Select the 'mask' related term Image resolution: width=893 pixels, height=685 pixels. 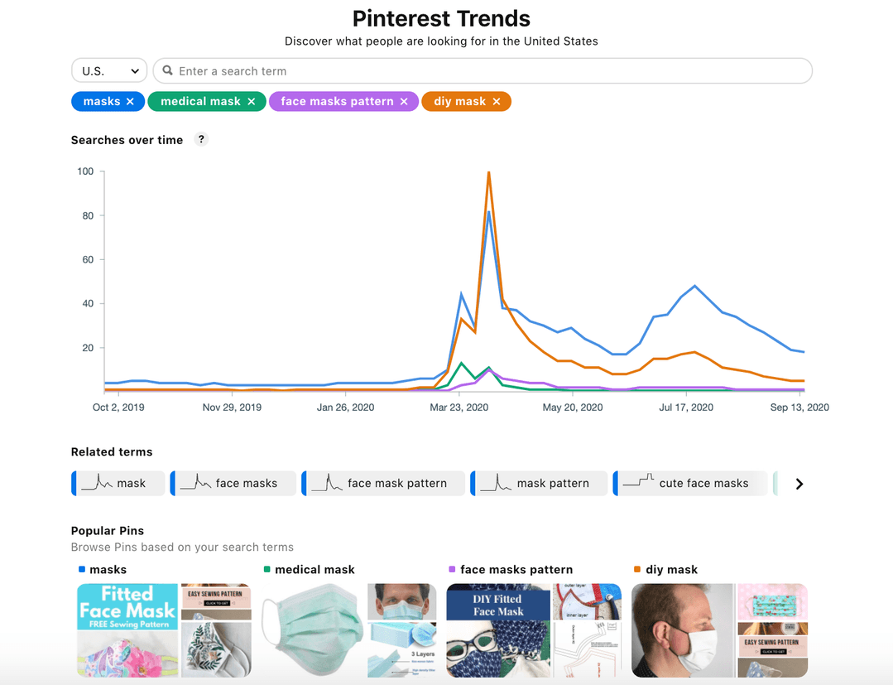pyautogui.click(x=118, y=483)
